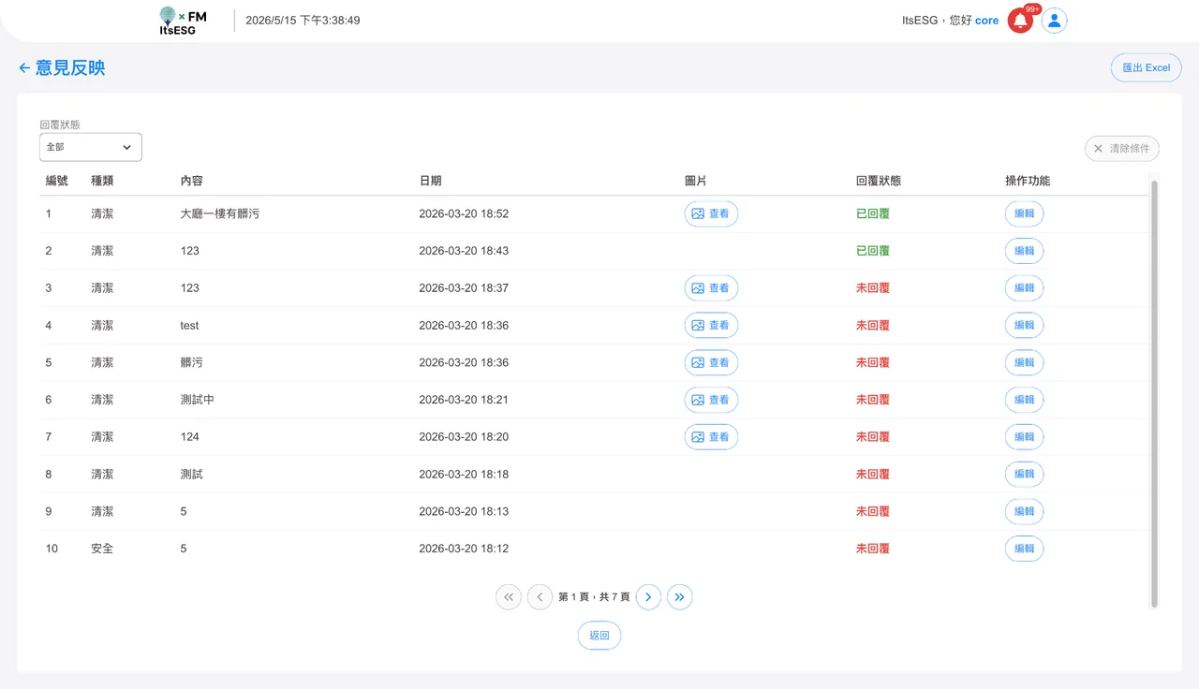Open the 回覆狀態 dropdown showing 全部
1199x689 pixels.
[91, 147]
